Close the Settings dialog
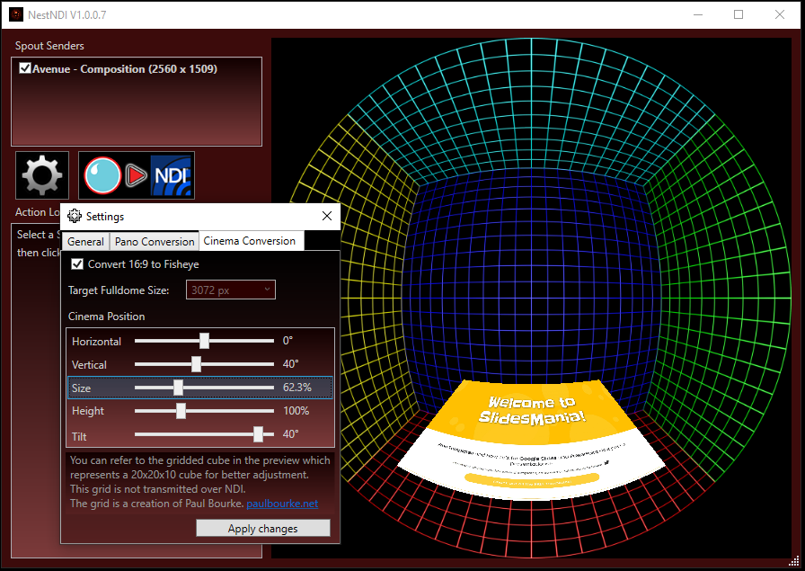Screen dimensions: 805x571 tap(327, 216)
